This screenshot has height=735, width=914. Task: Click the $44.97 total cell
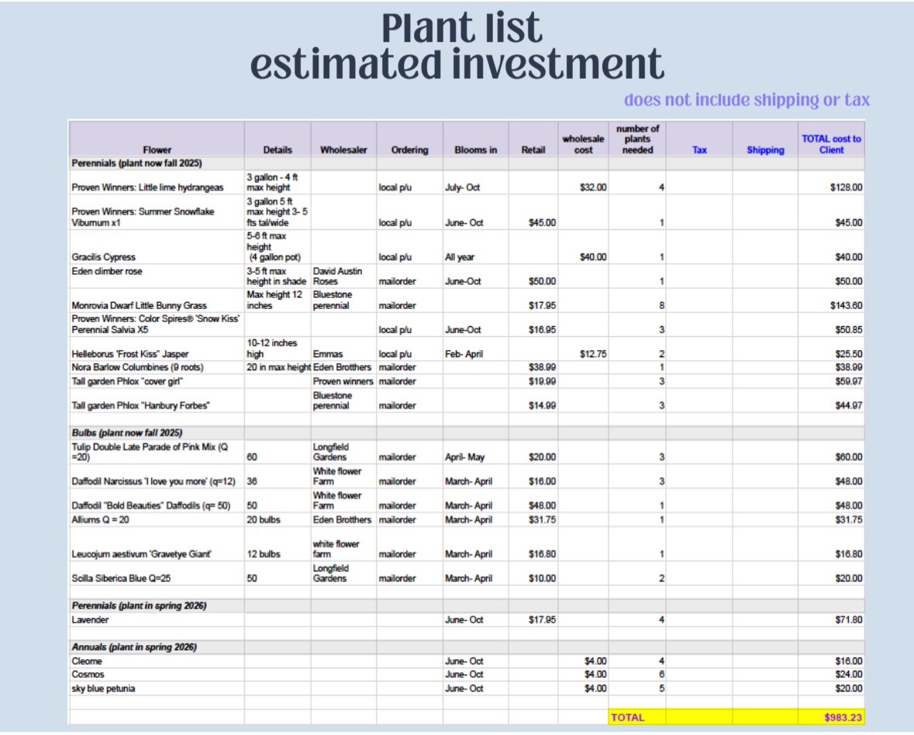tap(831, 400)
